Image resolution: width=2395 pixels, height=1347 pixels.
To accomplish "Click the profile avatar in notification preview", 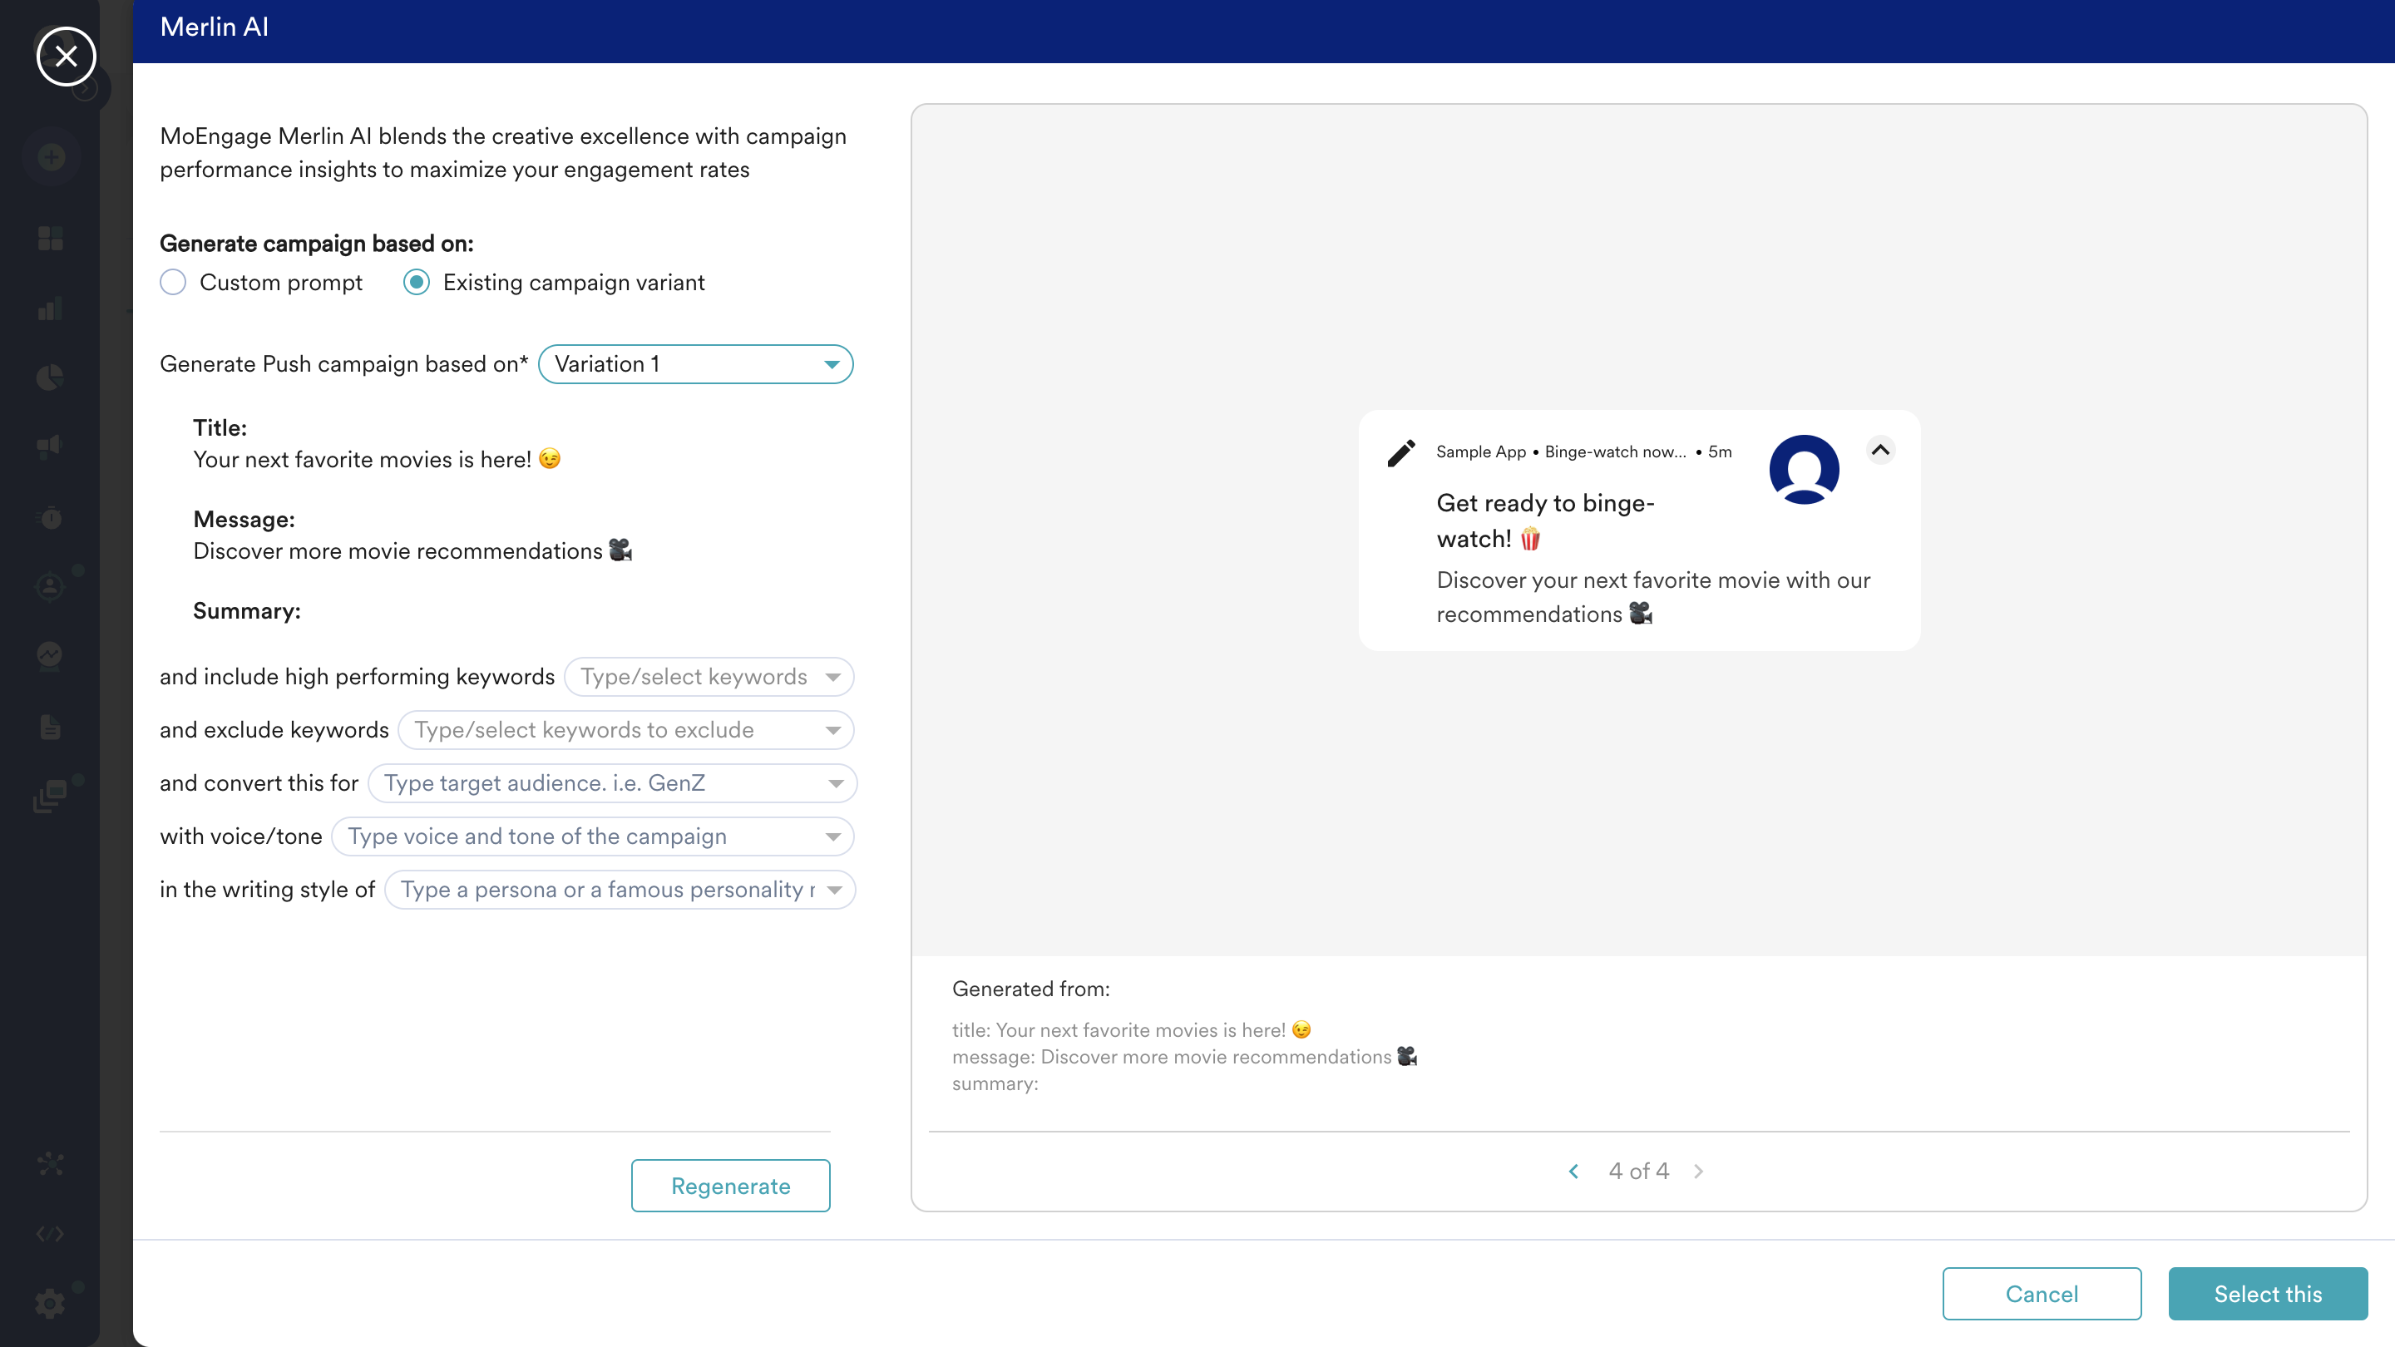I will (1804, 470).
